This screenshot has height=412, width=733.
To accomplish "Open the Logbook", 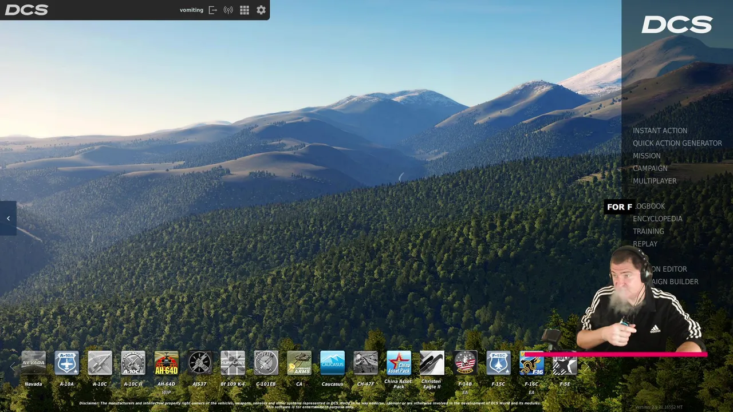I will click(x=649, y=206).
